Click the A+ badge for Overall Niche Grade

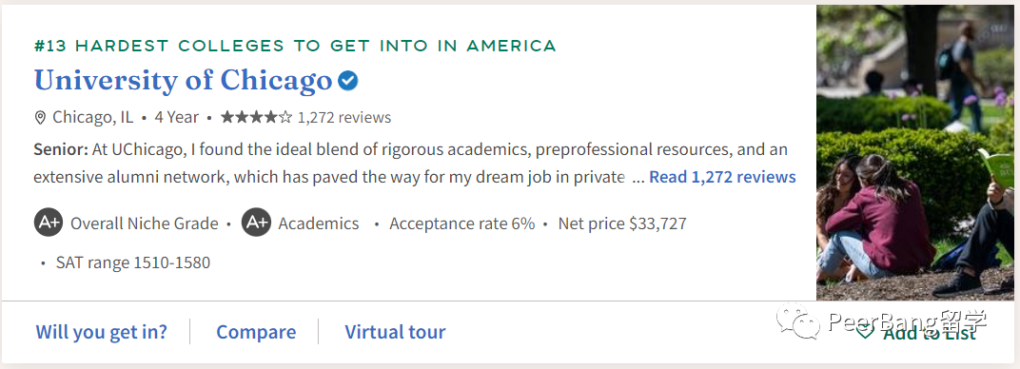tap(49, 223)
